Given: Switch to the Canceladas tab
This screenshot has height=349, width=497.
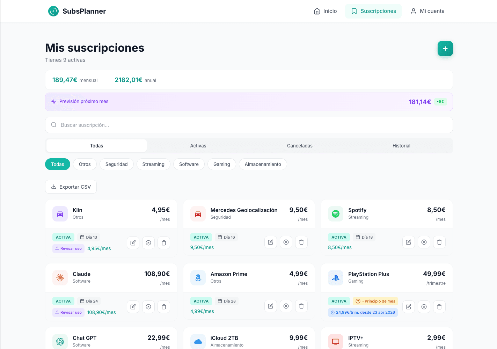Looking at the screenshot, I should pyautogui.click(x=300, y=146).
